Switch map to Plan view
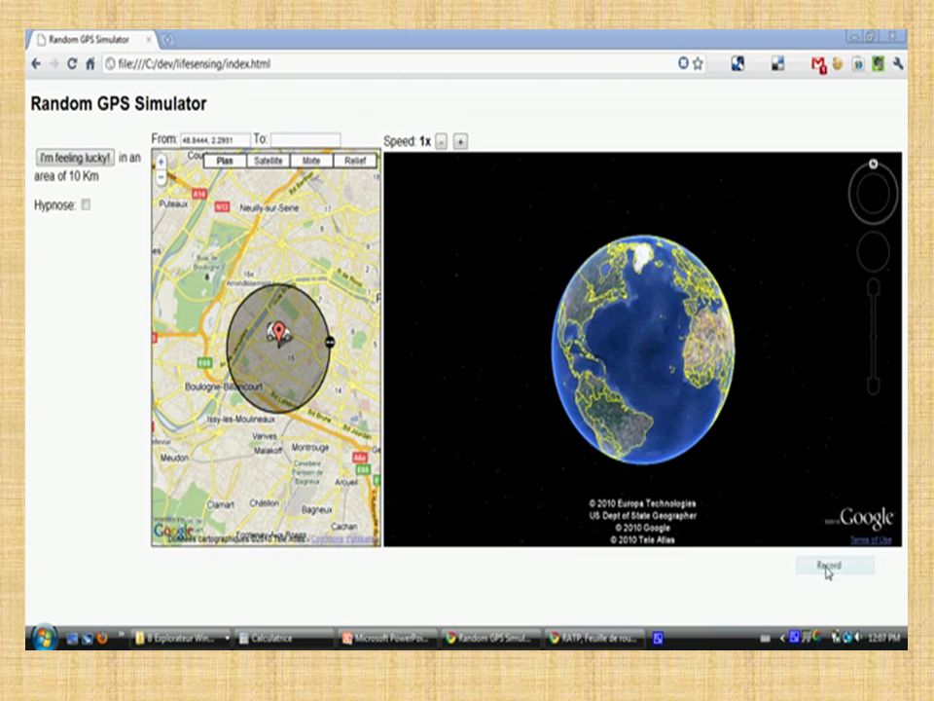This screenshot has height=701, width=934. click(x=225, y=161)
